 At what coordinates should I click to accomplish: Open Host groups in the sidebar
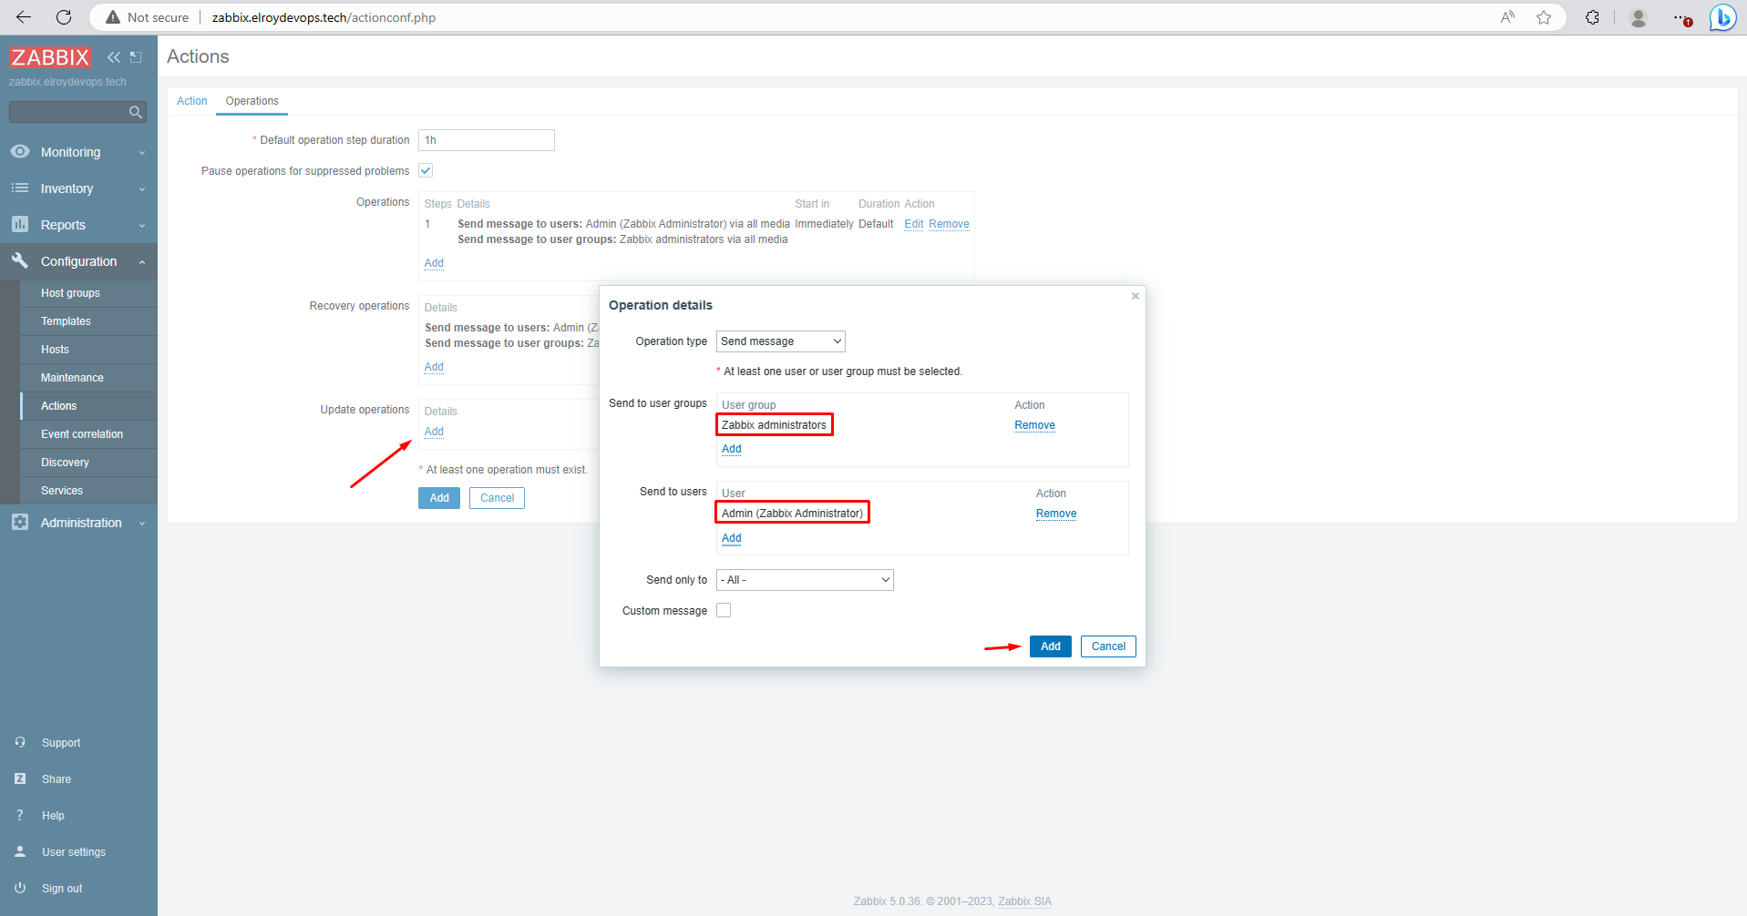[x=88, y=293]
